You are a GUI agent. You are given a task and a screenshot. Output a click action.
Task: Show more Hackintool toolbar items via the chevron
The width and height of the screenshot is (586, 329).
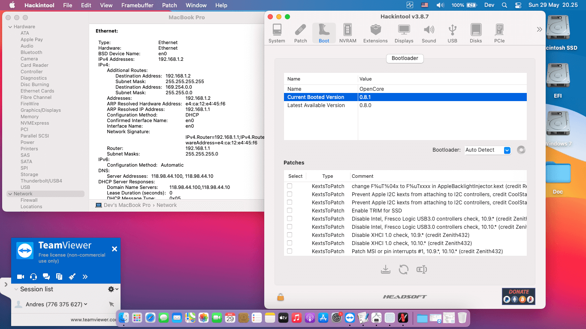pos(539,30)
